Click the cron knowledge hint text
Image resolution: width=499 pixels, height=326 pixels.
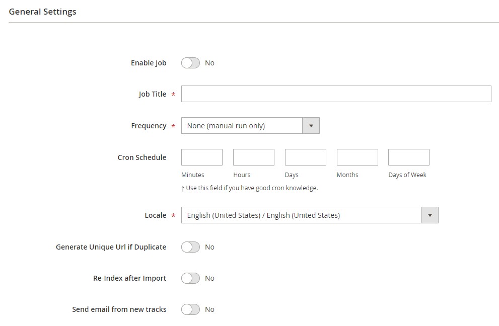(250, 188)
